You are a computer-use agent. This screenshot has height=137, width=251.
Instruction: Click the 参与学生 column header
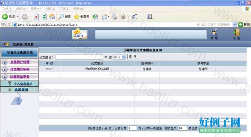click(203, 63)
